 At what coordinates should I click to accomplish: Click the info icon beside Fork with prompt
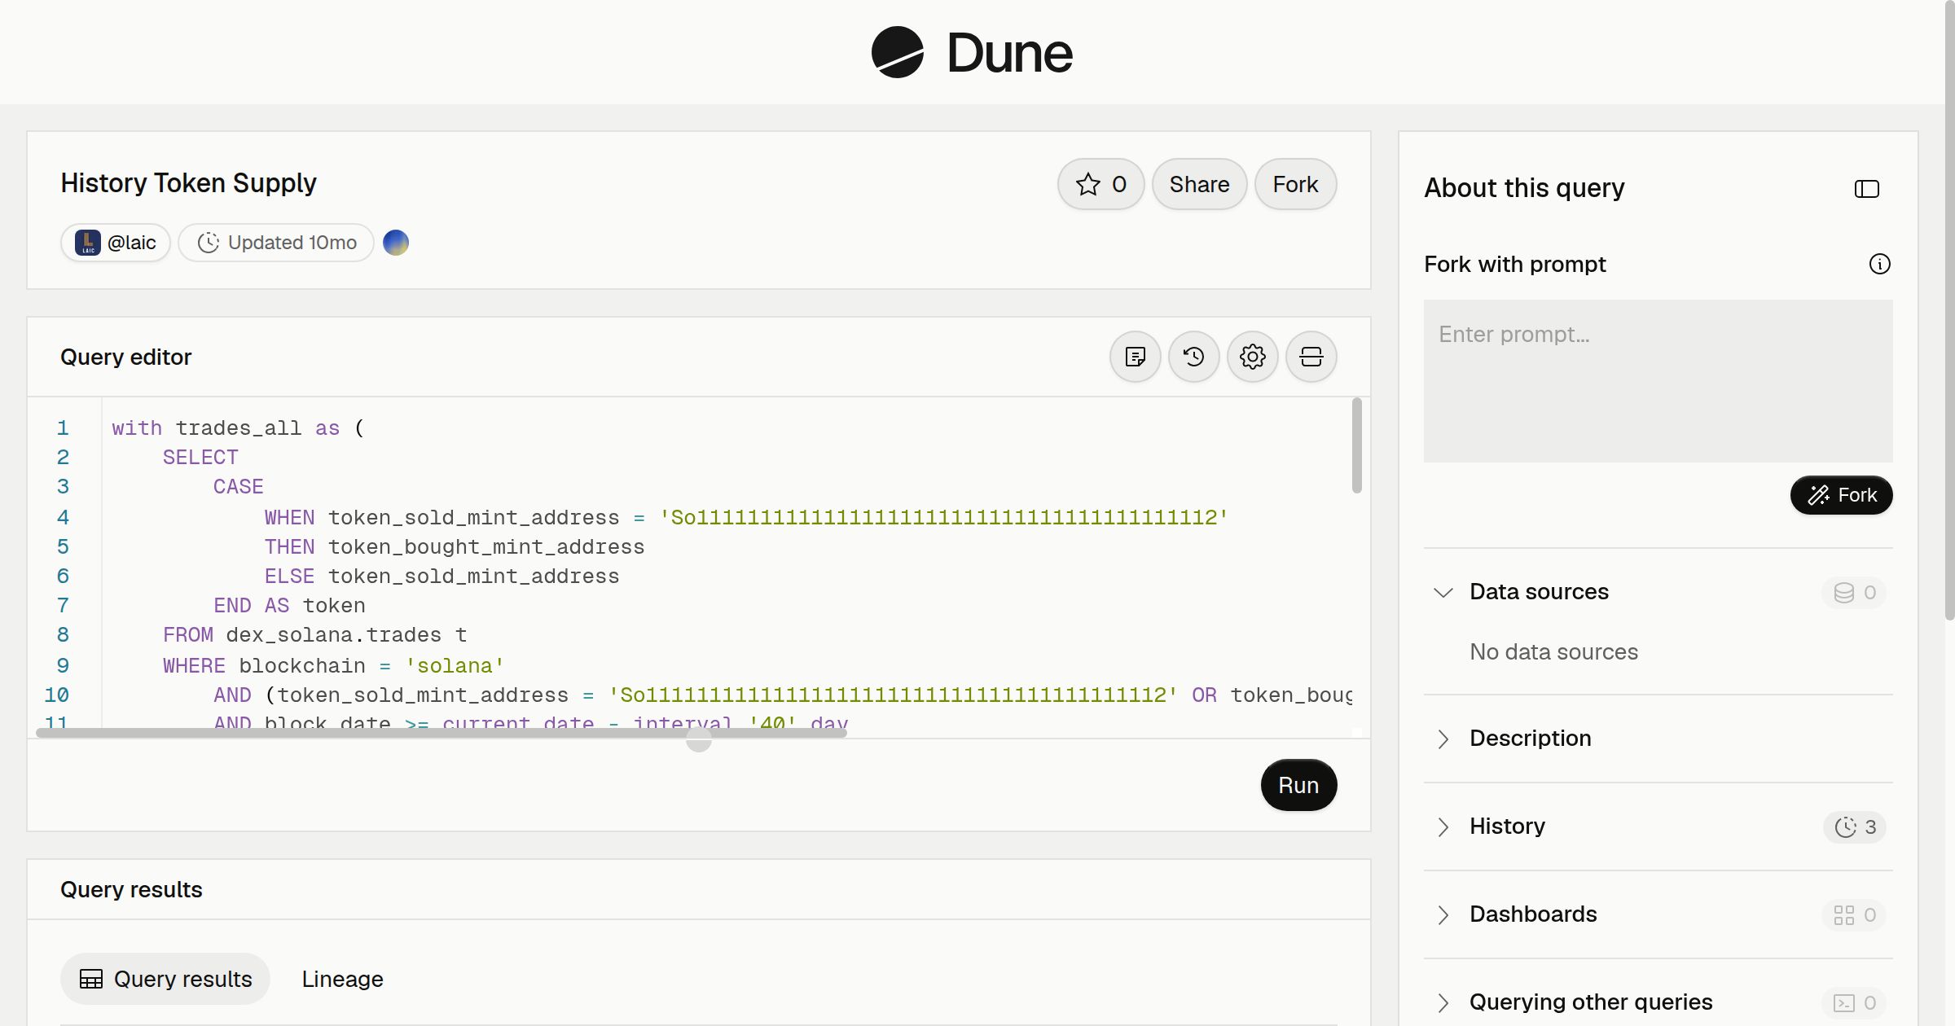coord(1880,264)
